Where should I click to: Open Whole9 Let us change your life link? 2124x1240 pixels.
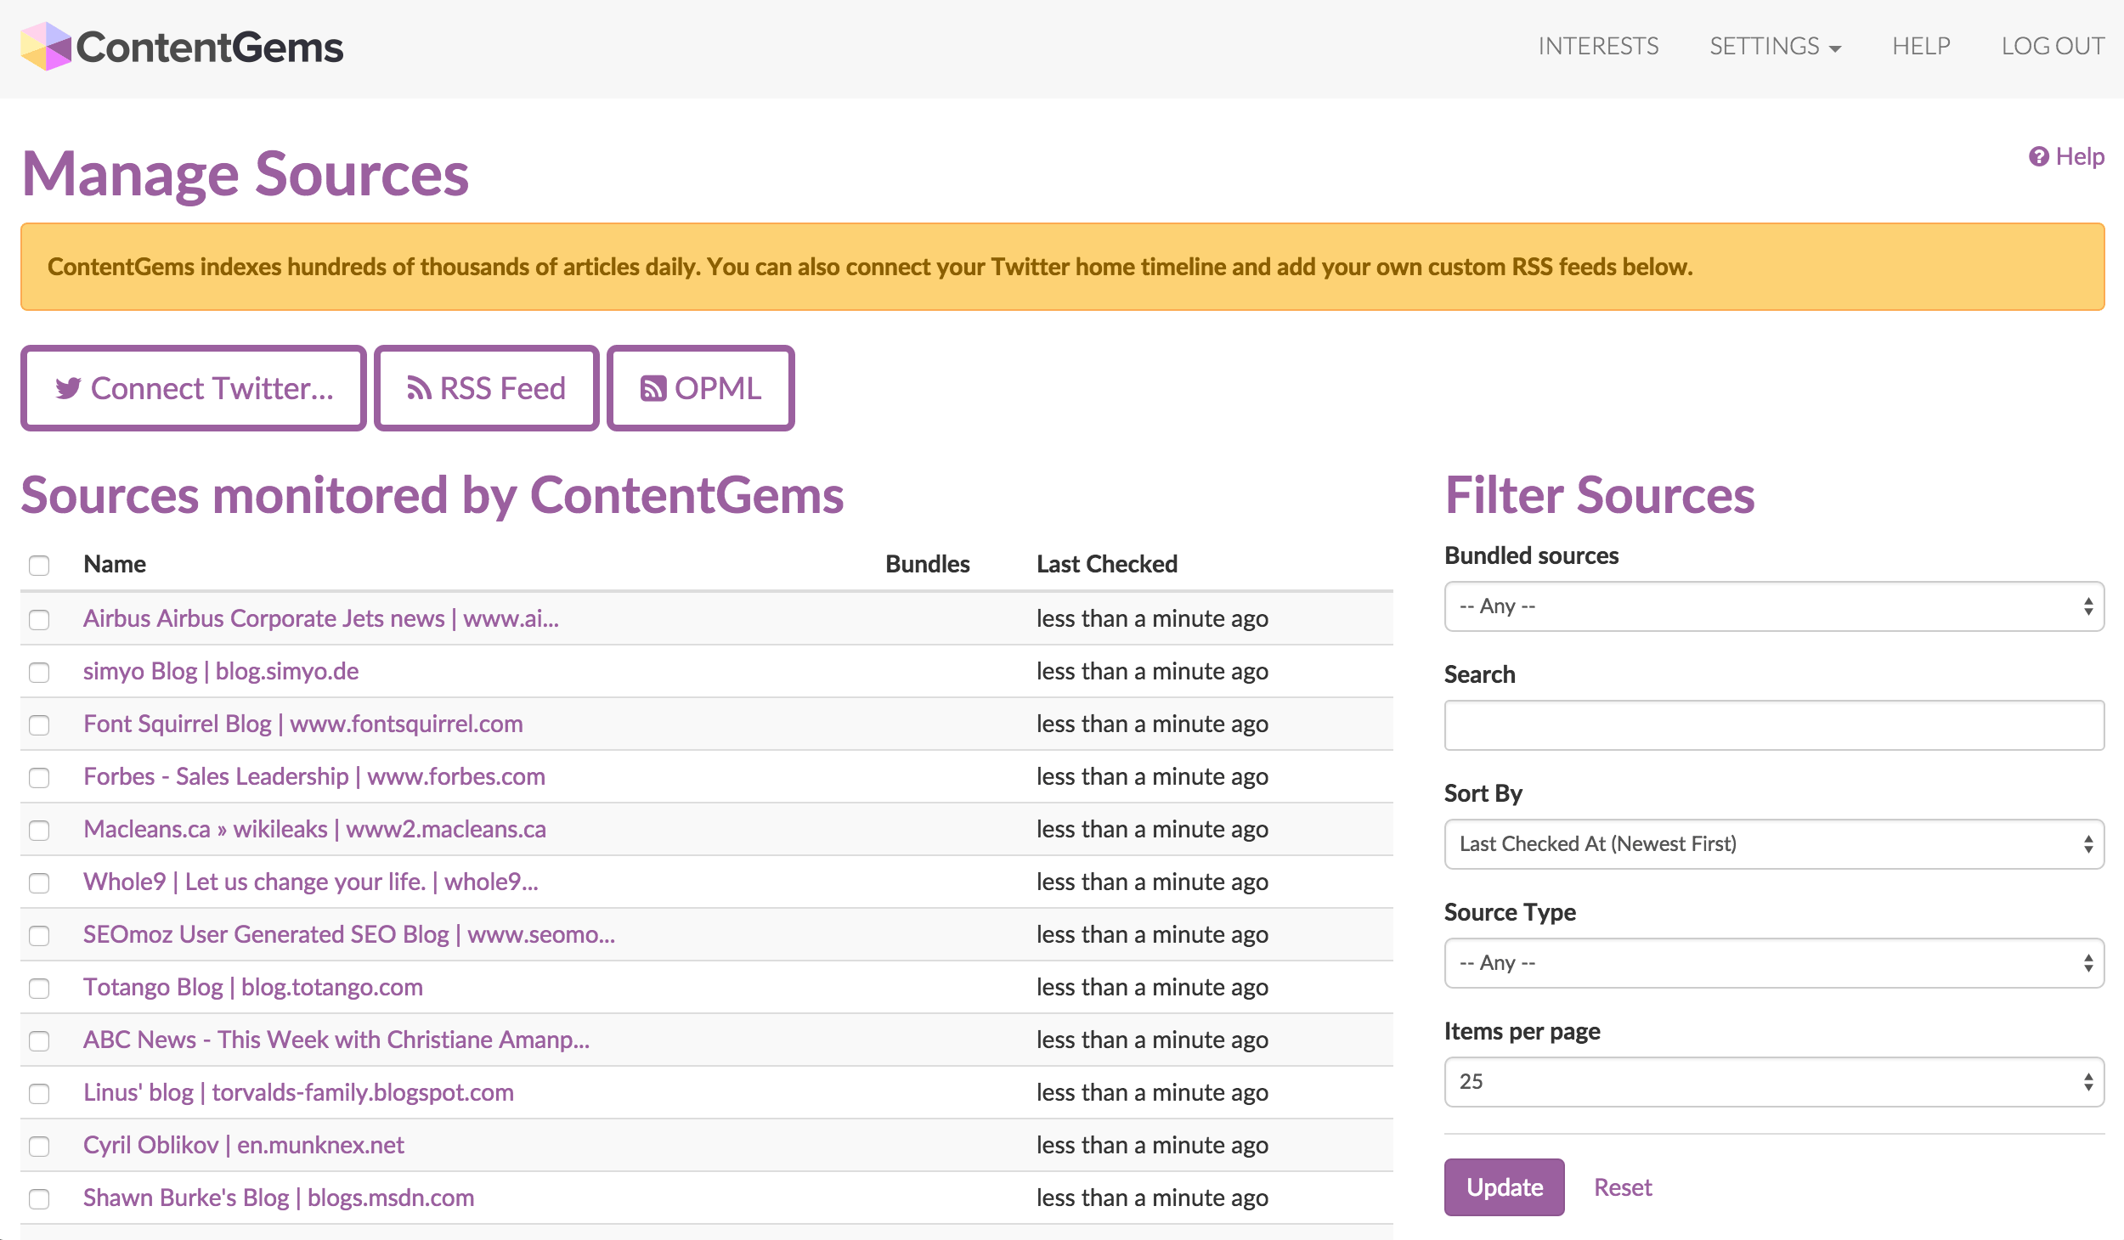[311, 882]
